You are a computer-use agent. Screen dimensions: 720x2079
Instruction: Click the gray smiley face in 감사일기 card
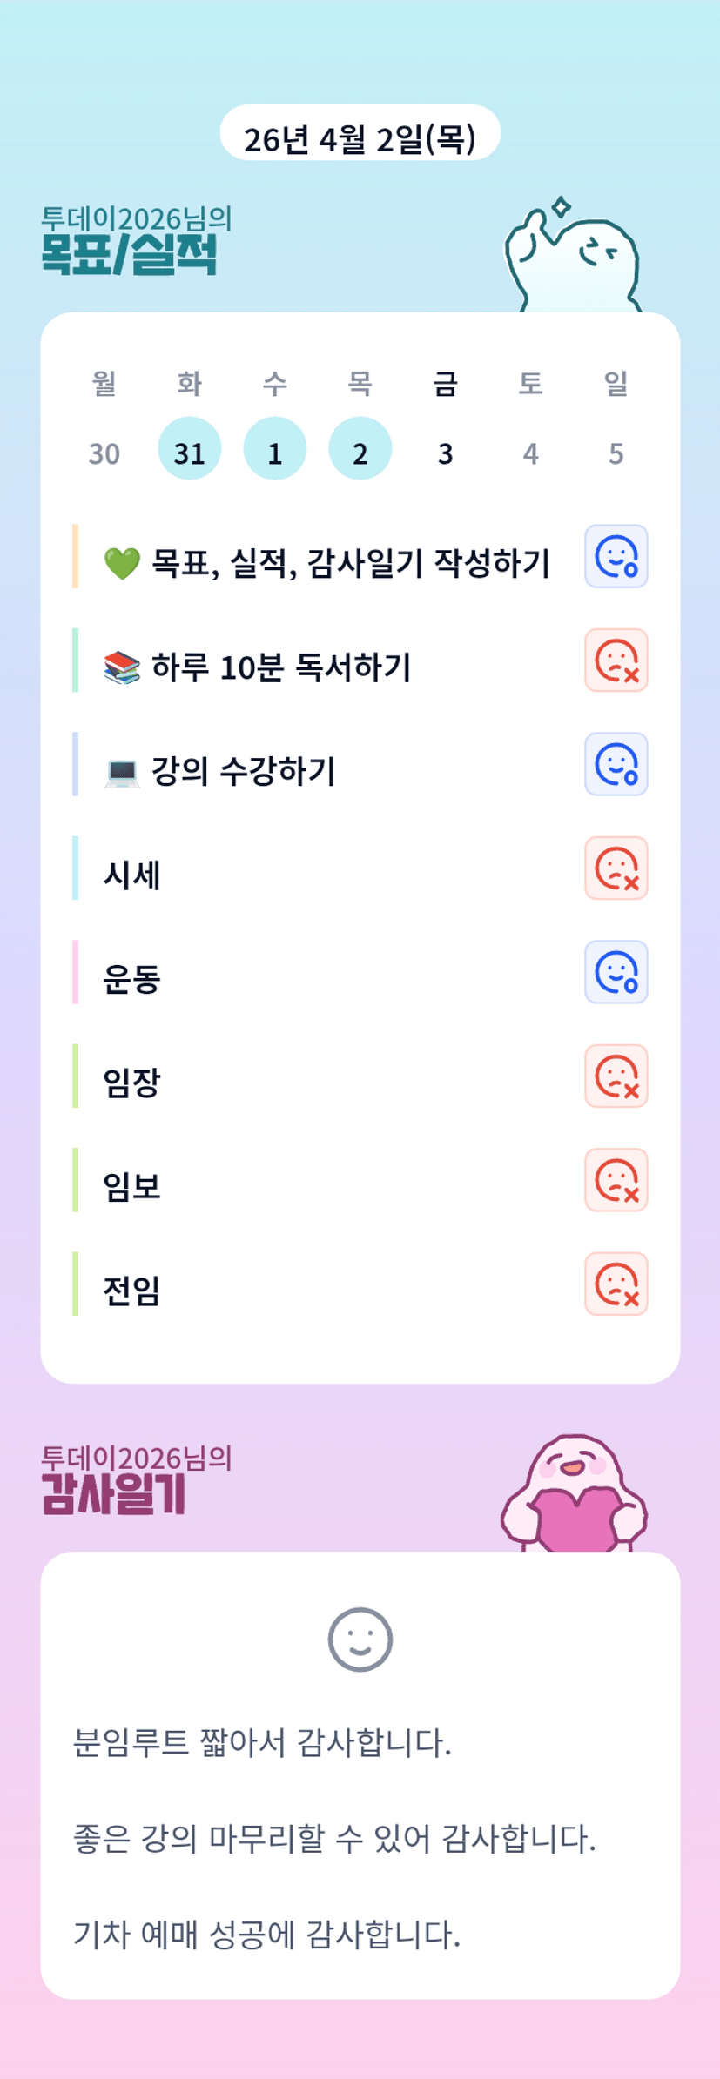click(360, 1640)
